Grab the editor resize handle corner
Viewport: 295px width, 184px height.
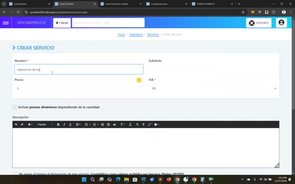277,166
